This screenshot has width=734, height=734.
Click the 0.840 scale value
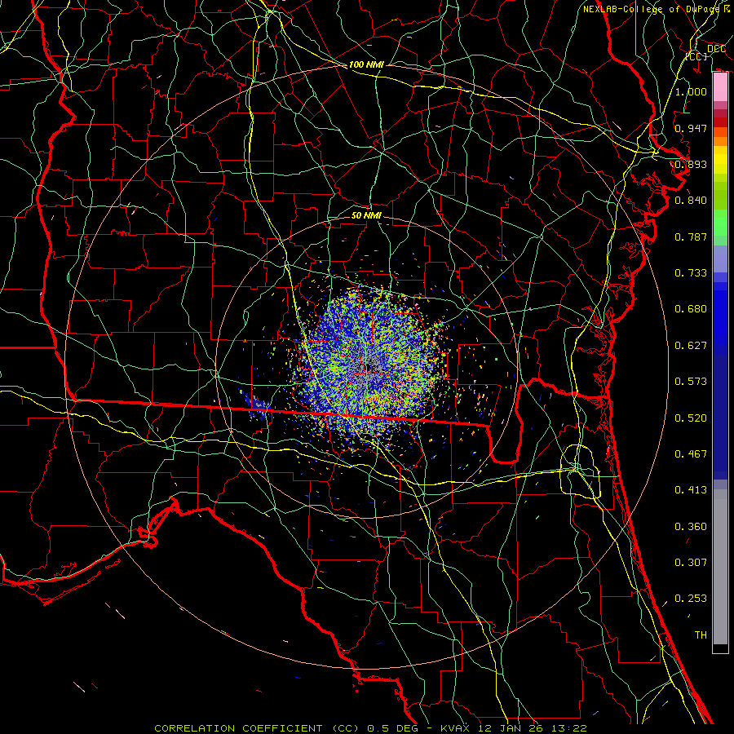point(691,201)
